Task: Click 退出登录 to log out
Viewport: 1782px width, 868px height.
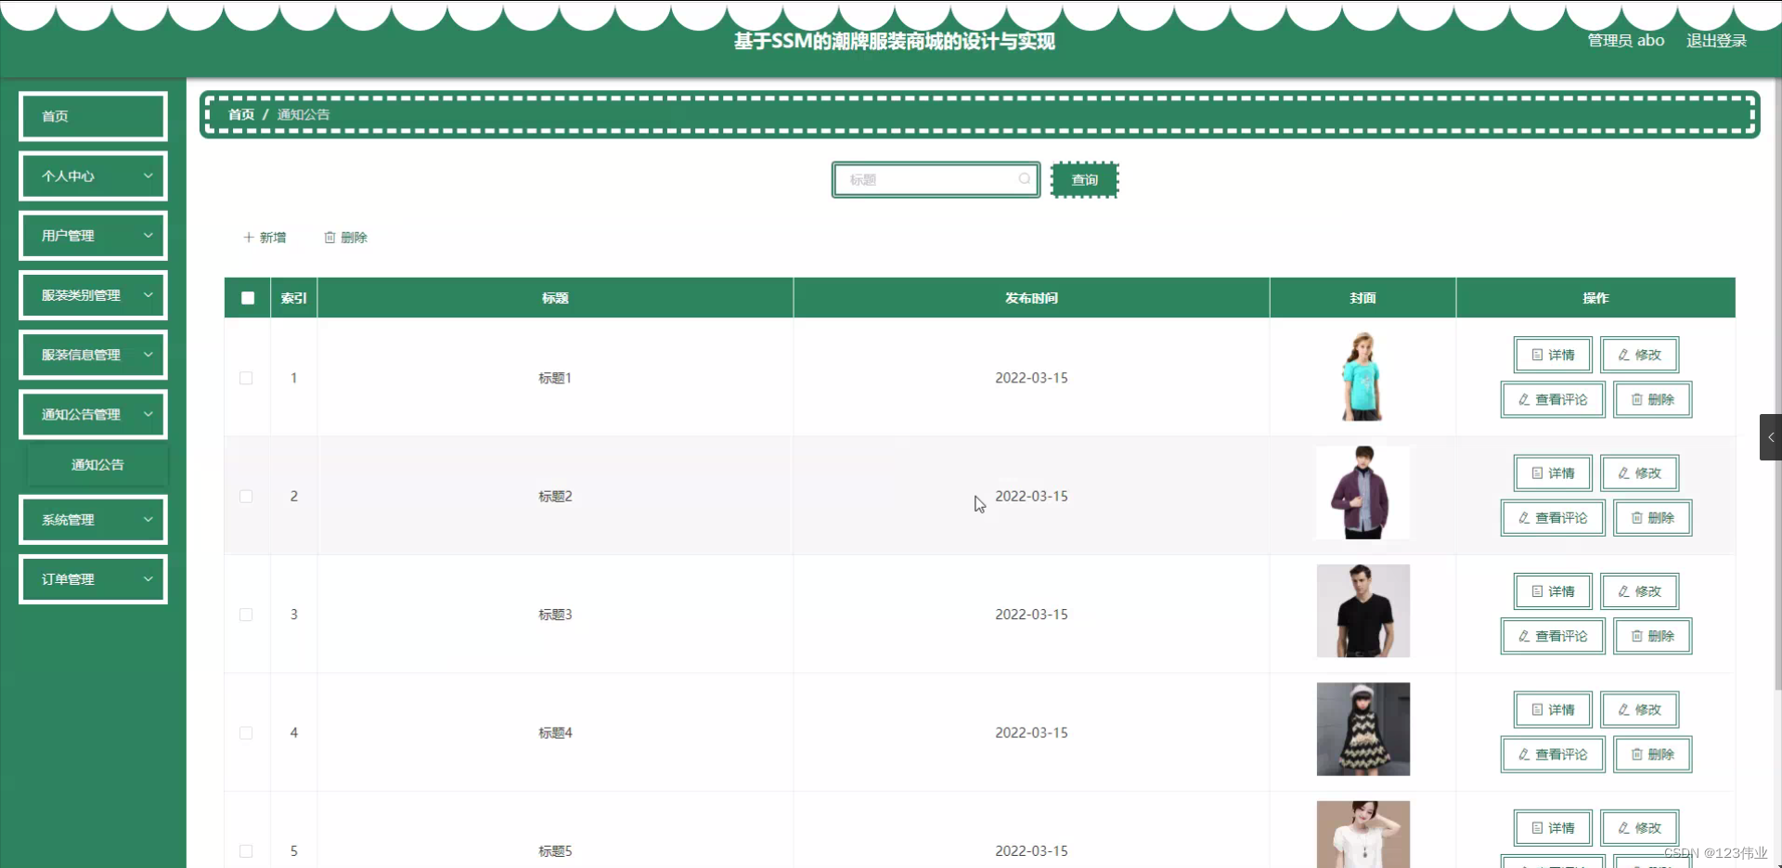Action: point(1716,40)
